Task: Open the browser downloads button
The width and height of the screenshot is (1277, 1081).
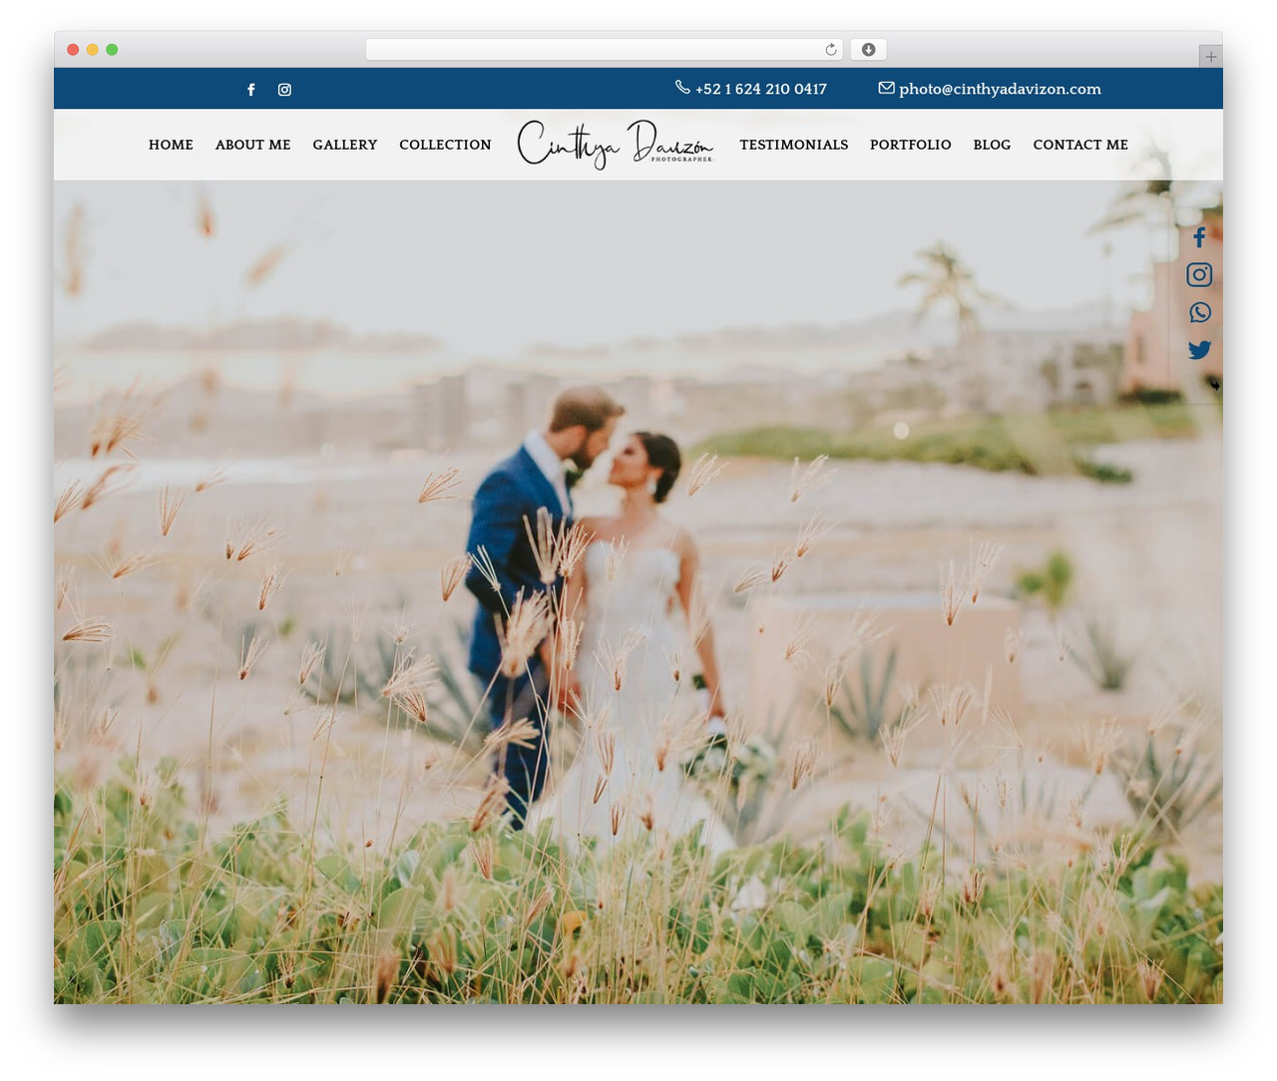Action: (868, 50)
